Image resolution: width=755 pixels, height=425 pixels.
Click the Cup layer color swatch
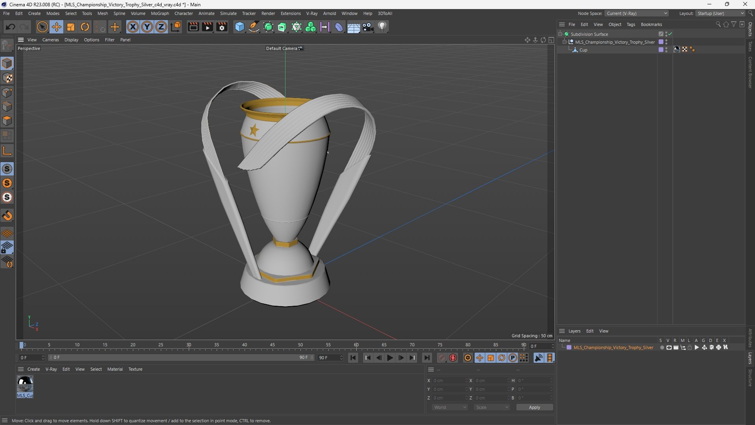[x=661, y=50]
